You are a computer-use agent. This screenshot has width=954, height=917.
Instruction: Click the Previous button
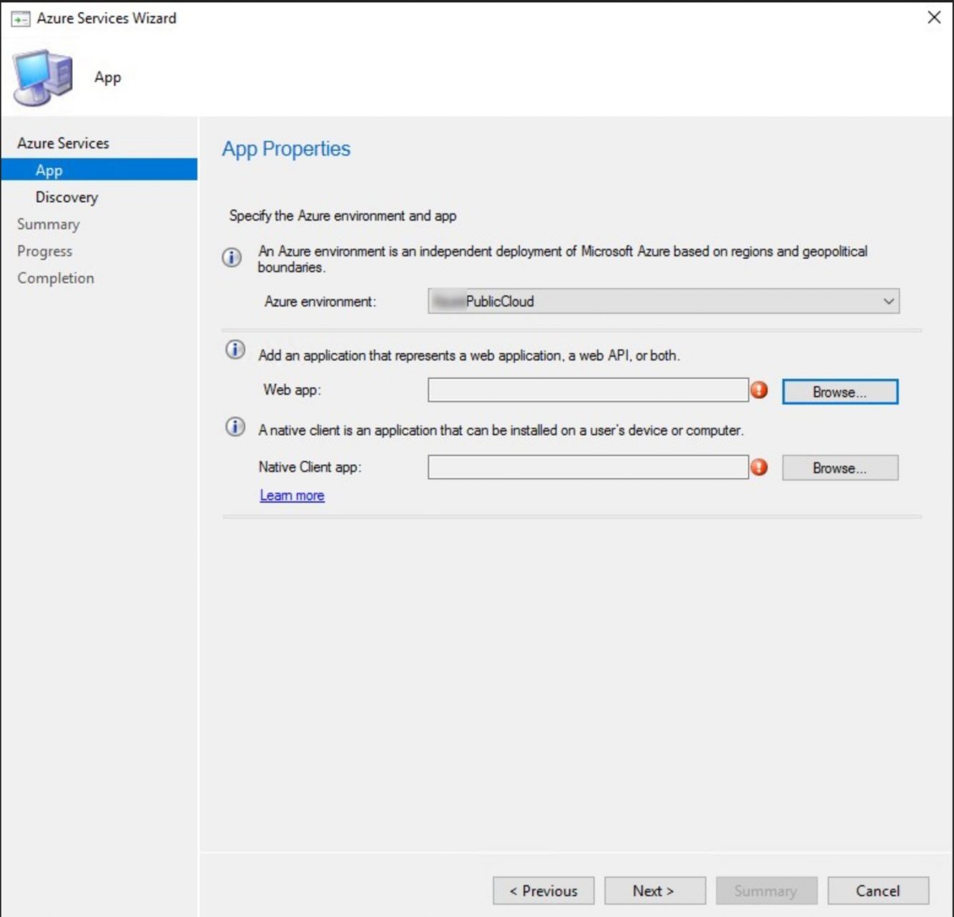[543, 891]
